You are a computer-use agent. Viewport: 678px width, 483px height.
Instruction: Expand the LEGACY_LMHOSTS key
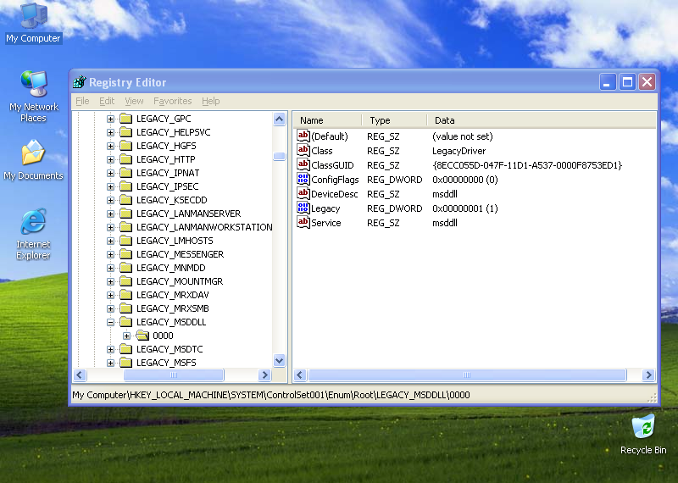click(110, 241)
